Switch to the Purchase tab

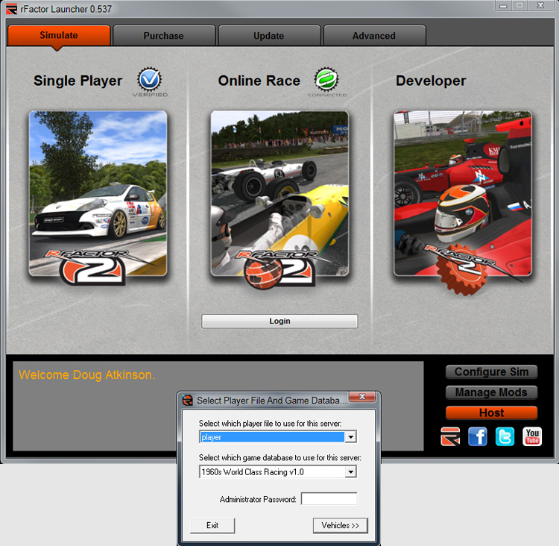pos(163,36)
